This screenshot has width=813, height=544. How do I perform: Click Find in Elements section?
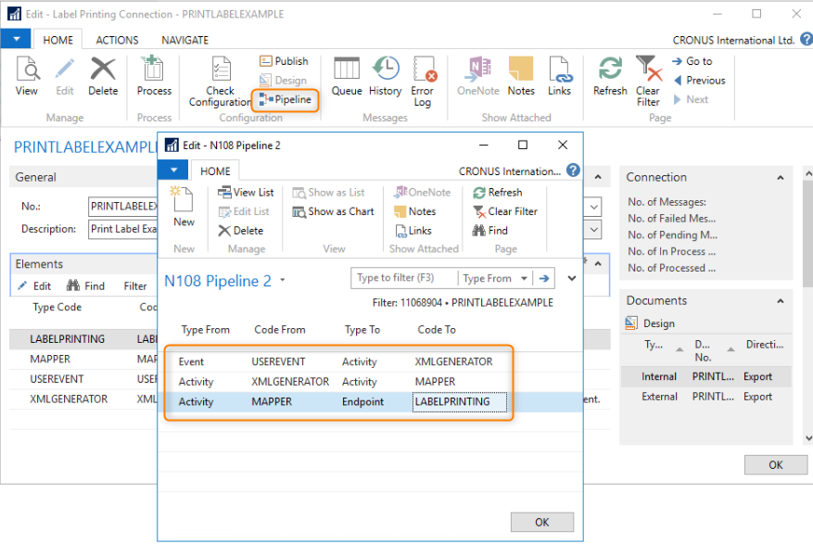tap(86, 286)
